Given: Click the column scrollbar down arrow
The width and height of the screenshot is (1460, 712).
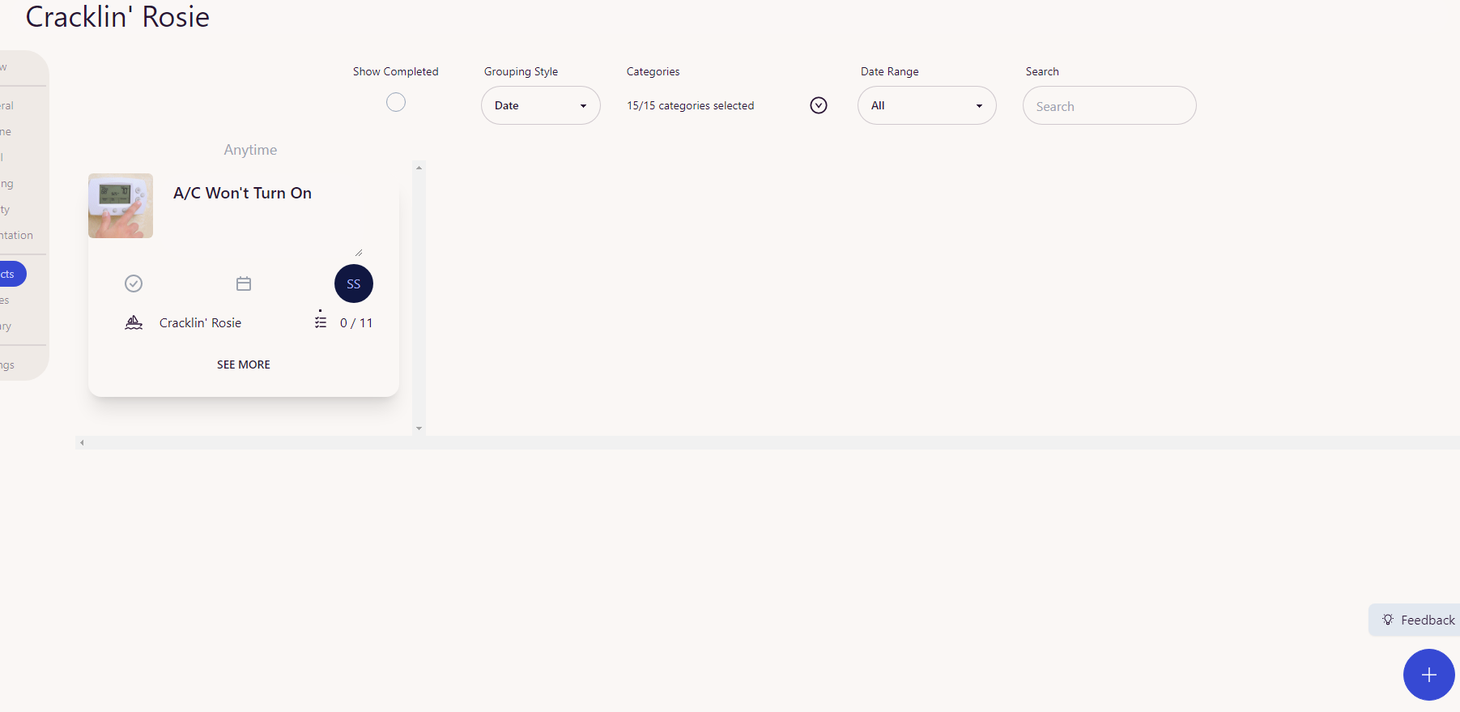Looking at the screenshot, I should coord(419,428).
